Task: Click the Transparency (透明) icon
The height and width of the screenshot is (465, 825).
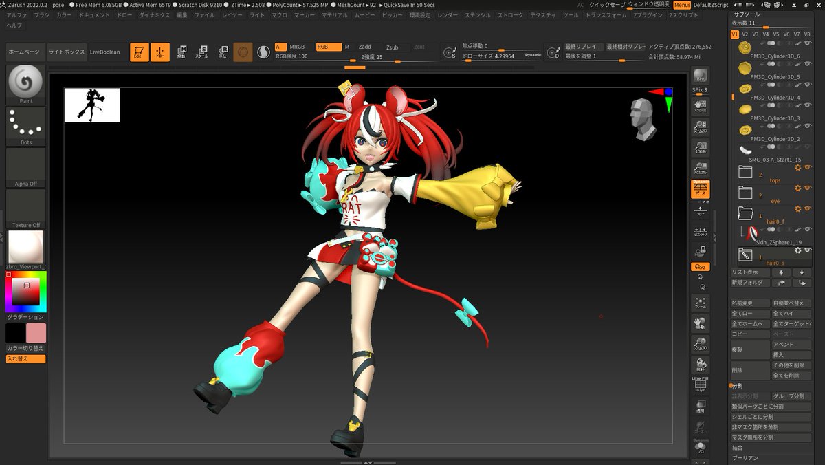Action: [x=700, y=407]
